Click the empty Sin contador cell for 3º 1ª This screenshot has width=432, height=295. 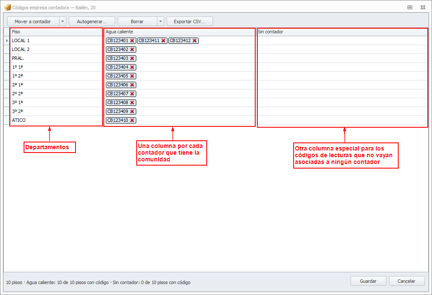tap(342, 102)
